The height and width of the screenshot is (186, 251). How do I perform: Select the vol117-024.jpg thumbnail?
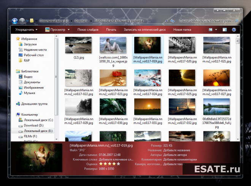[x=148, y=78]
